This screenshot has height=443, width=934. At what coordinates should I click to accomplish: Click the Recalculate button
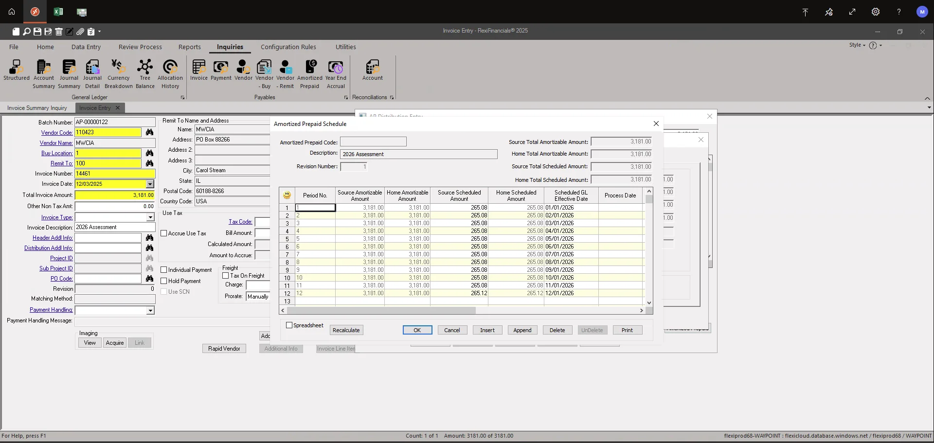point(346,330)
